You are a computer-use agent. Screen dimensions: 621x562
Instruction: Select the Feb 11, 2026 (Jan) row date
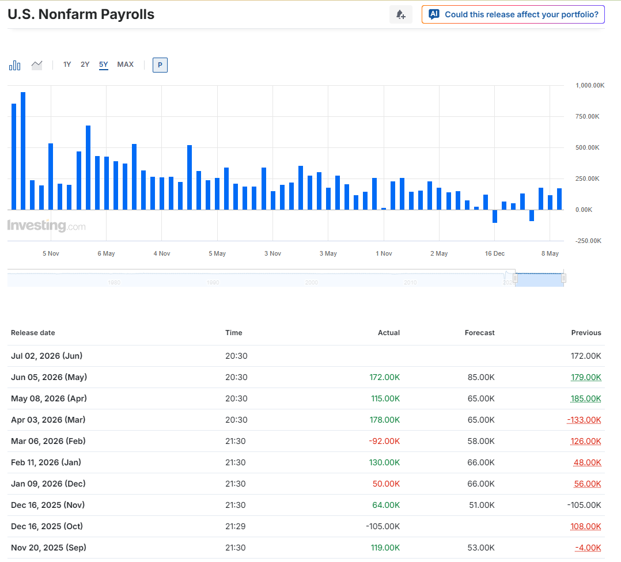coord(46,462)
